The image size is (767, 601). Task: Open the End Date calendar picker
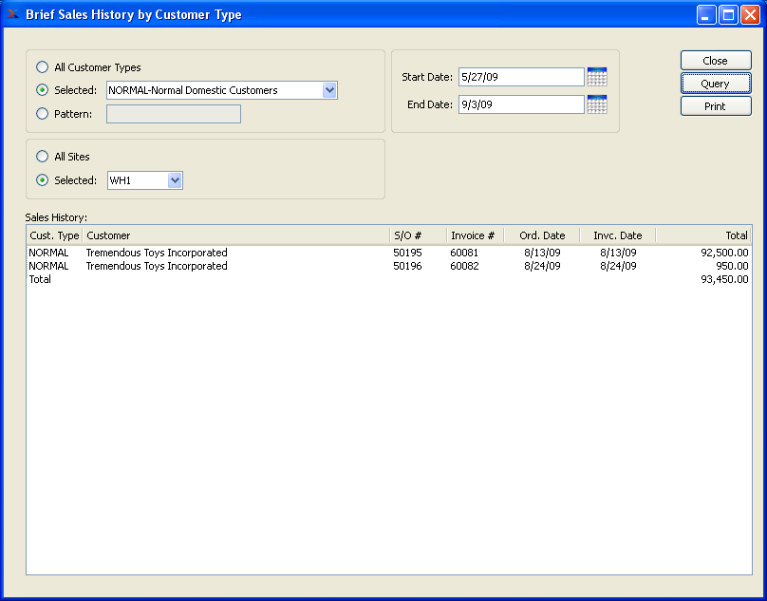click(x=596, y=104)
